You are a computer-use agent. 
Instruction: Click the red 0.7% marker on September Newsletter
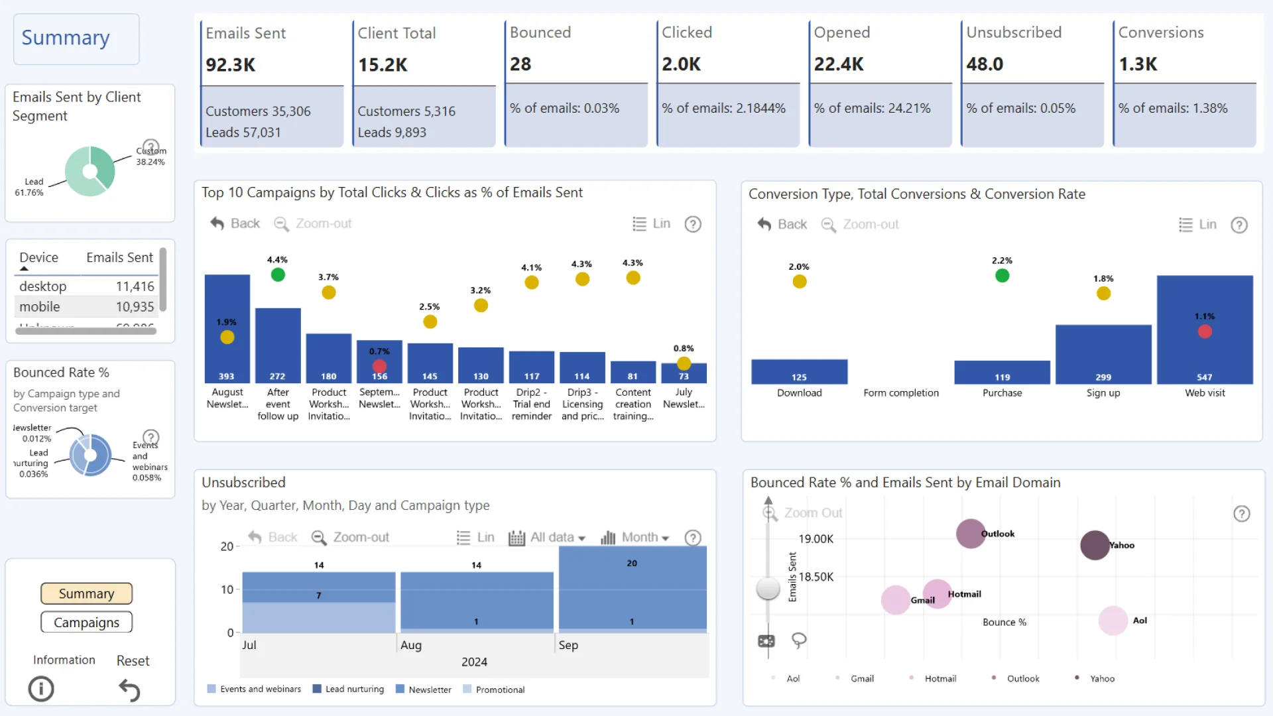[379, 366]
